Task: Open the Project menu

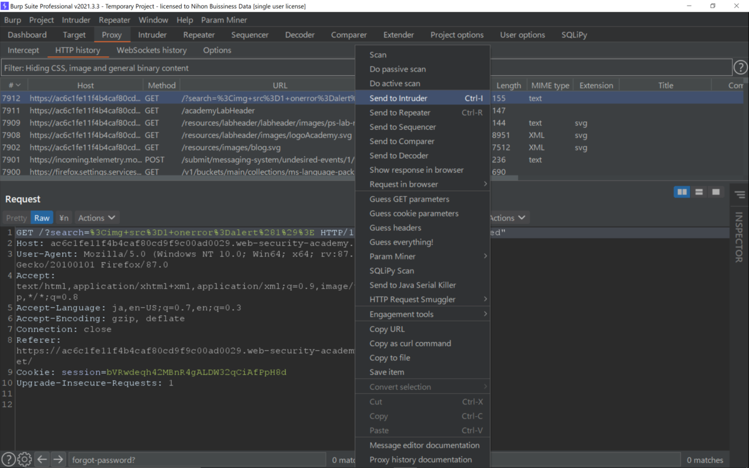Action: tap(41, 20)
